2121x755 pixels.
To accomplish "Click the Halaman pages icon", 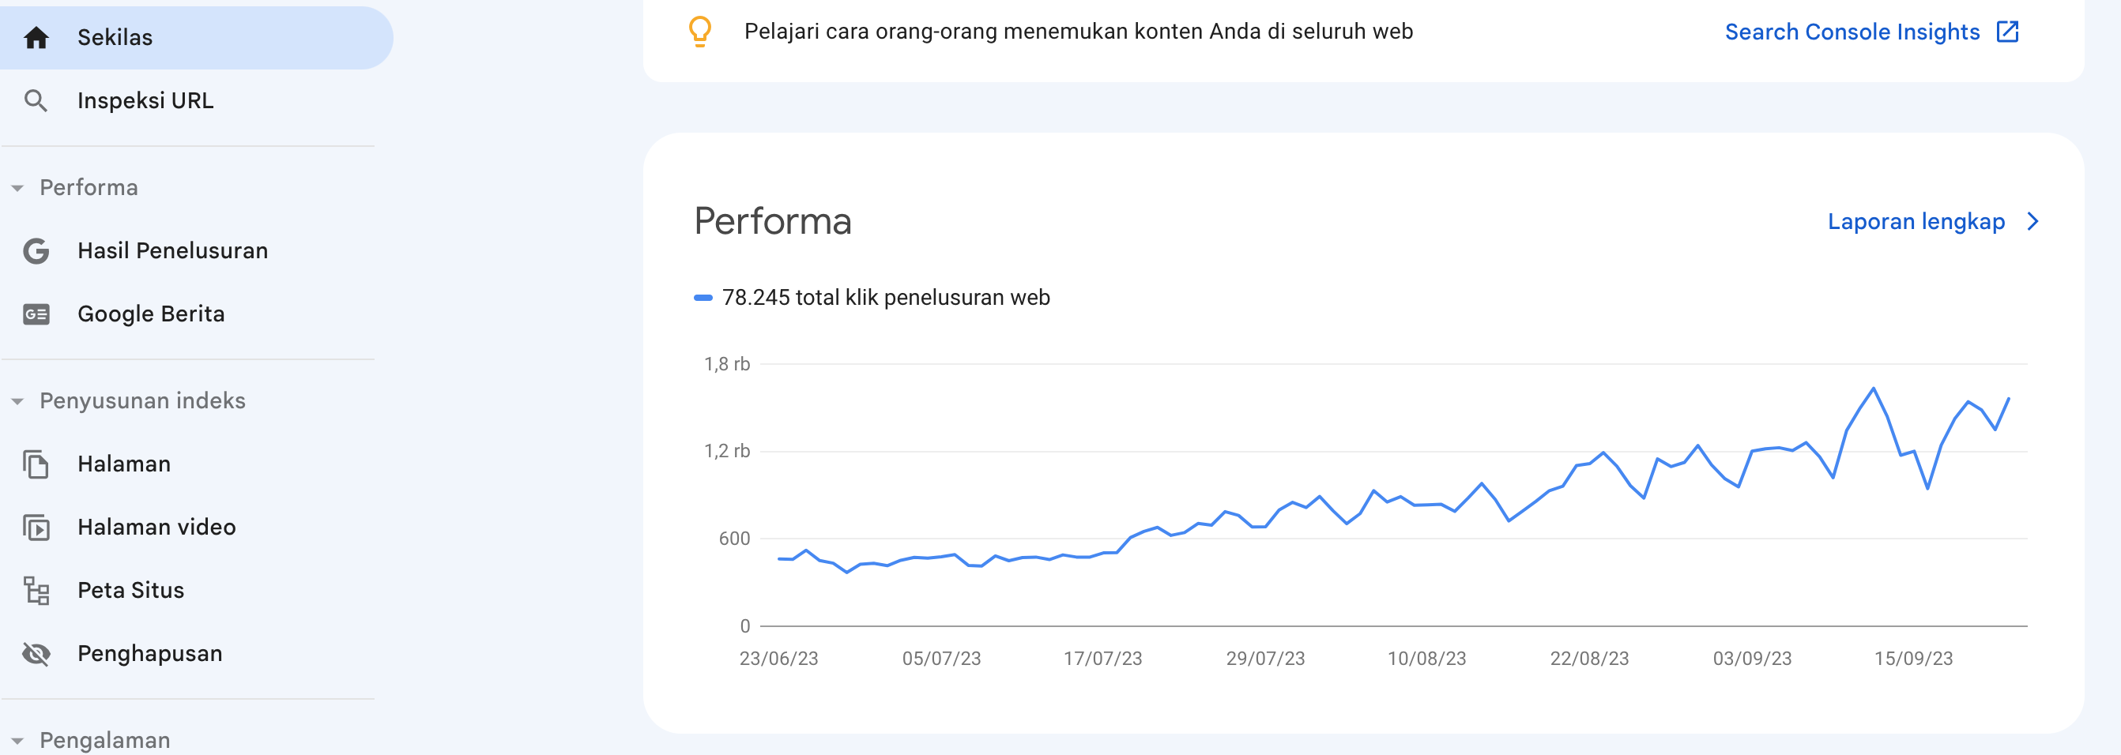I will (36, 464).
